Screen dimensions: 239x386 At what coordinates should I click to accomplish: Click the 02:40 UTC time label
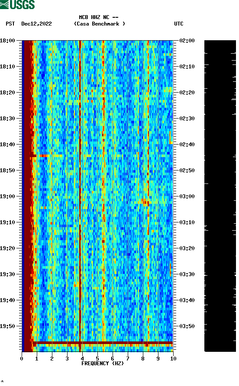187,145
